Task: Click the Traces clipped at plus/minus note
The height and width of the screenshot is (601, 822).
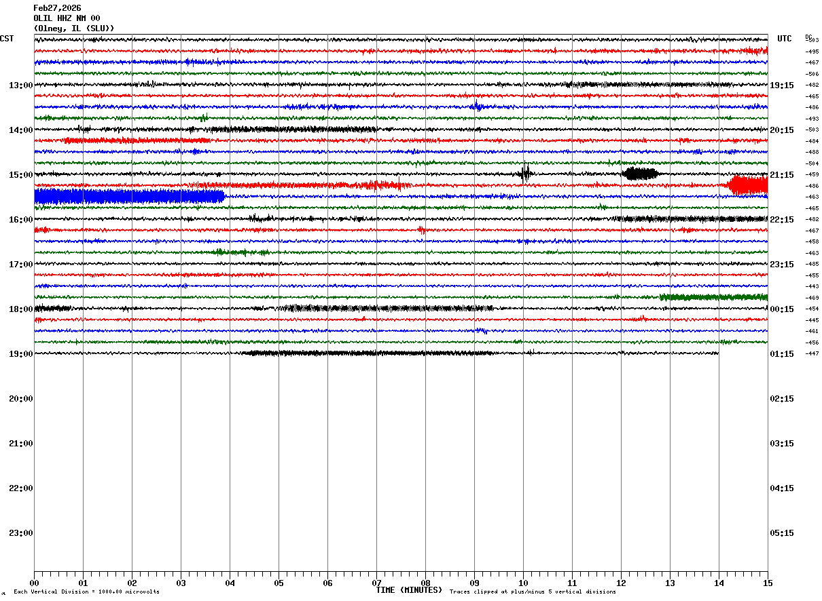Action: pyautogui.click(x=533, y=592)
